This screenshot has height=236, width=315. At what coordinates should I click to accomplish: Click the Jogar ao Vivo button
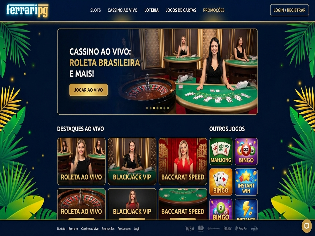[x=88, y=90]
